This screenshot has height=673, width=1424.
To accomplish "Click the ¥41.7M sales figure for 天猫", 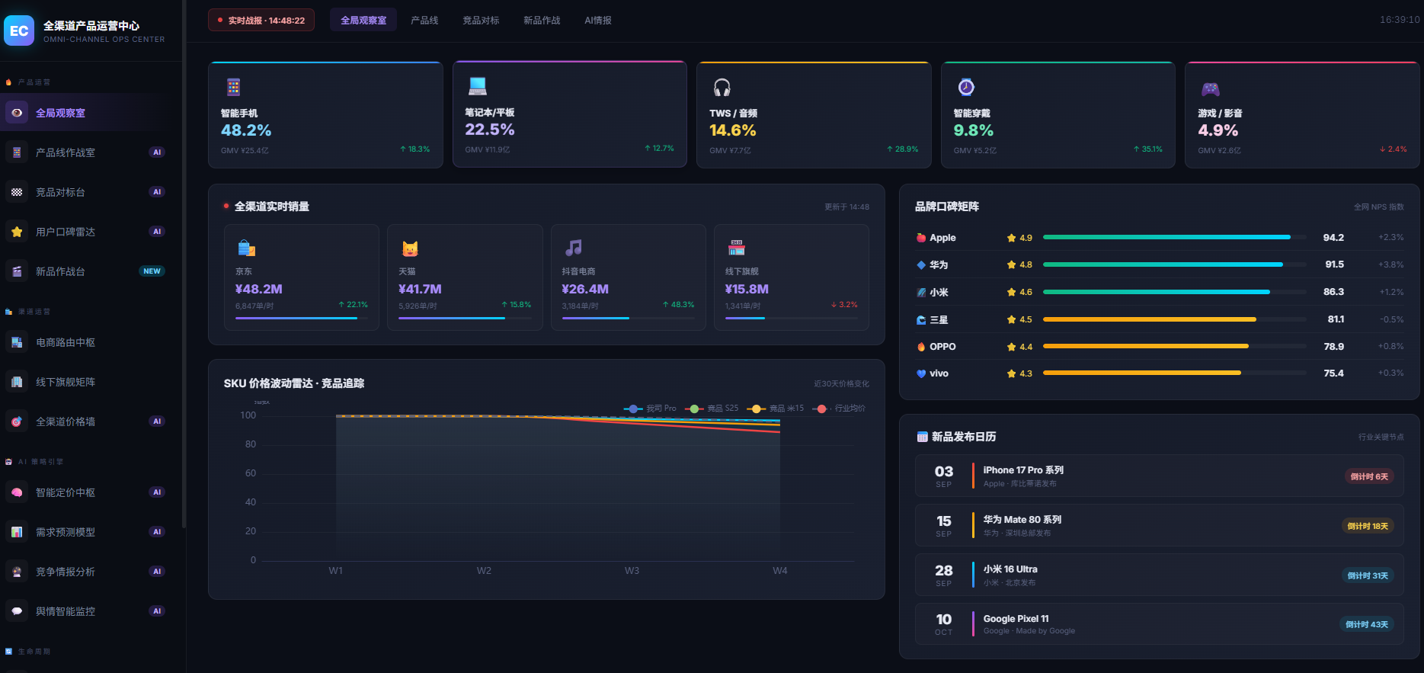I will [x=420, y=289].
